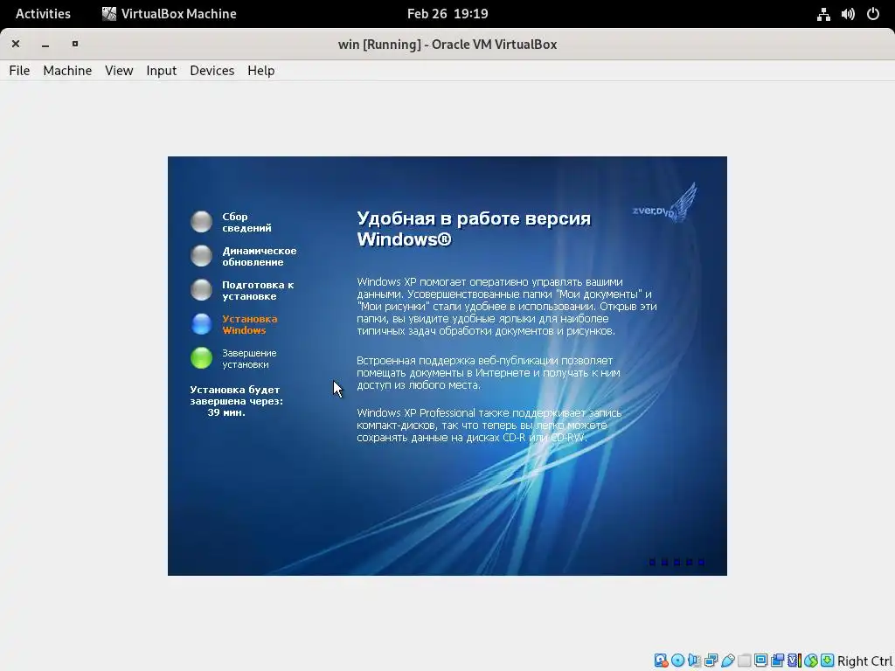
Task: Open the Machine menu
Action: click(67, 70)
